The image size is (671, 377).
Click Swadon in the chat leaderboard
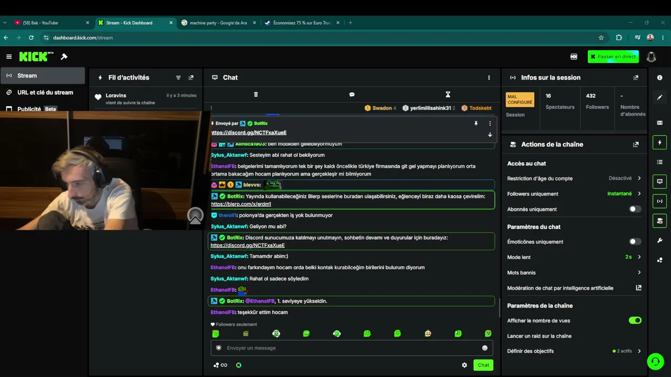381,108
